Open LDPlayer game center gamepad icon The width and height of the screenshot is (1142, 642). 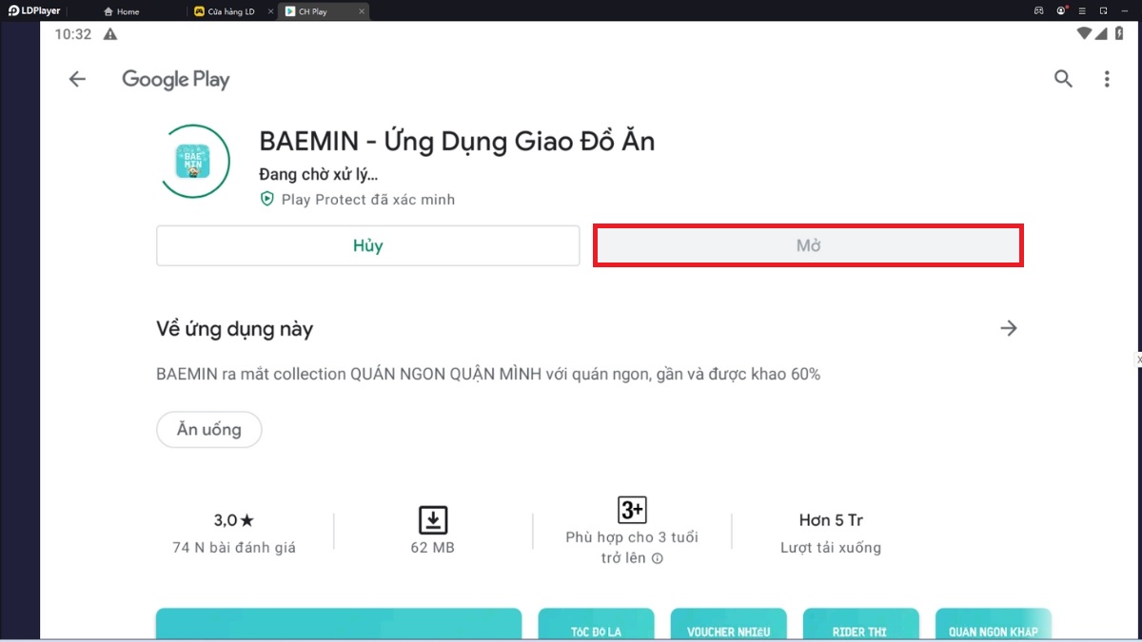pyautogui.click(x=1038, y=10)
